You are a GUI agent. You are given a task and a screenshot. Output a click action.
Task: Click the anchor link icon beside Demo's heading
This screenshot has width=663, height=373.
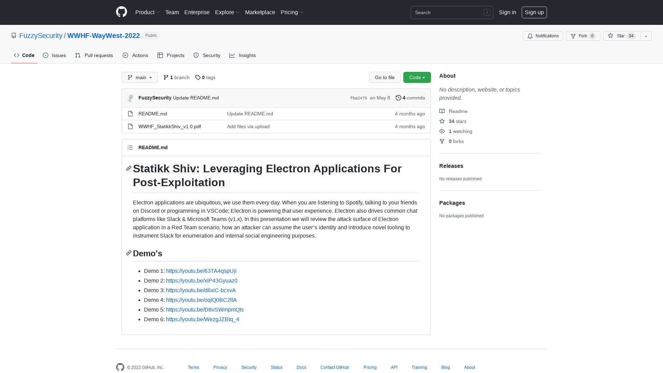[129, 253]
